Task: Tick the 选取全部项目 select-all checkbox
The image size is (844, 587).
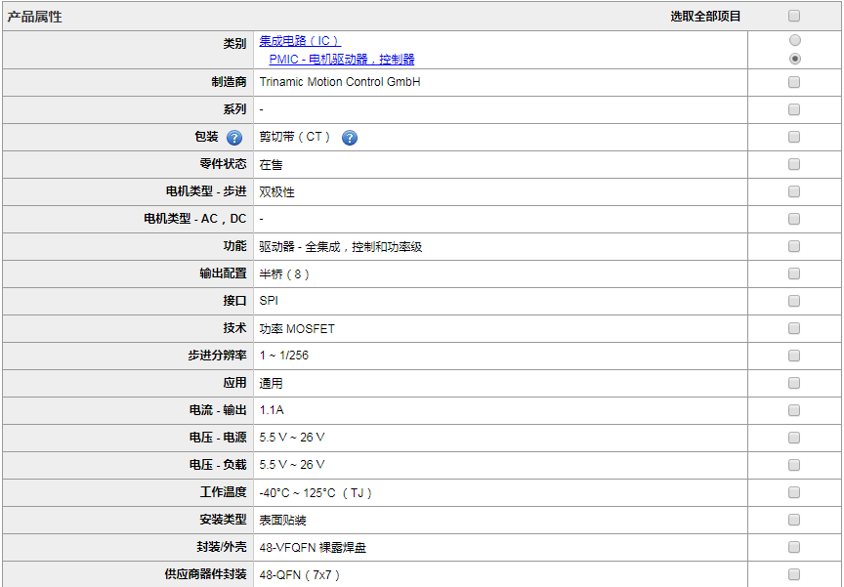Action: (x=794, y=16)
